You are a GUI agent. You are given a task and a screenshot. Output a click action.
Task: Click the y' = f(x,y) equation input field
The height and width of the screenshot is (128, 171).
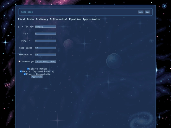[46, 27]
